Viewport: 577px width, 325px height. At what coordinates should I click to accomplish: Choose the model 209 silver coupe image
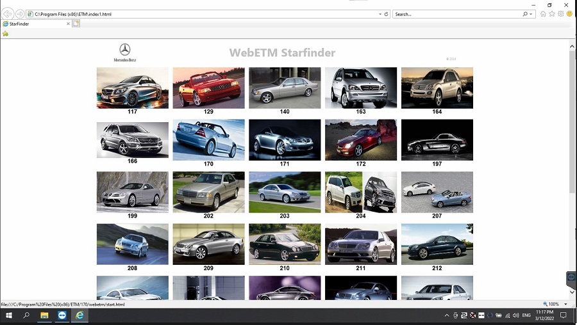click(208, 244)
